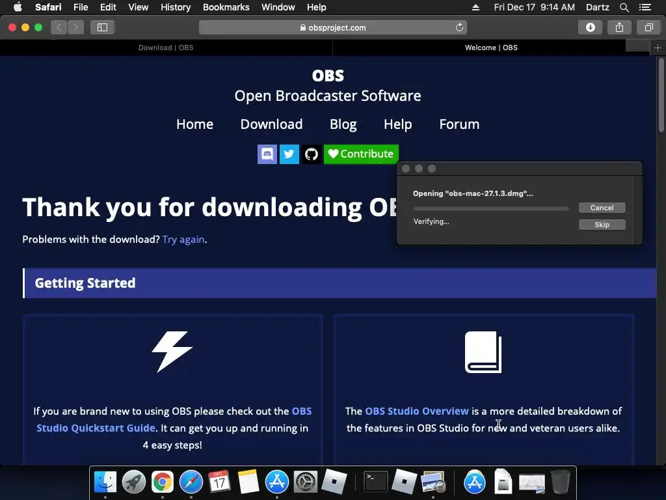Click the OBS site title heading

328,76
